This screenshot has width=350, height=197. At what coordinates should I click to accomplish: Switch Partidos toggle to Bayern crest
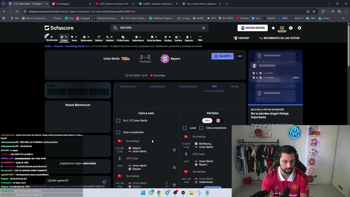pos(218,120)
